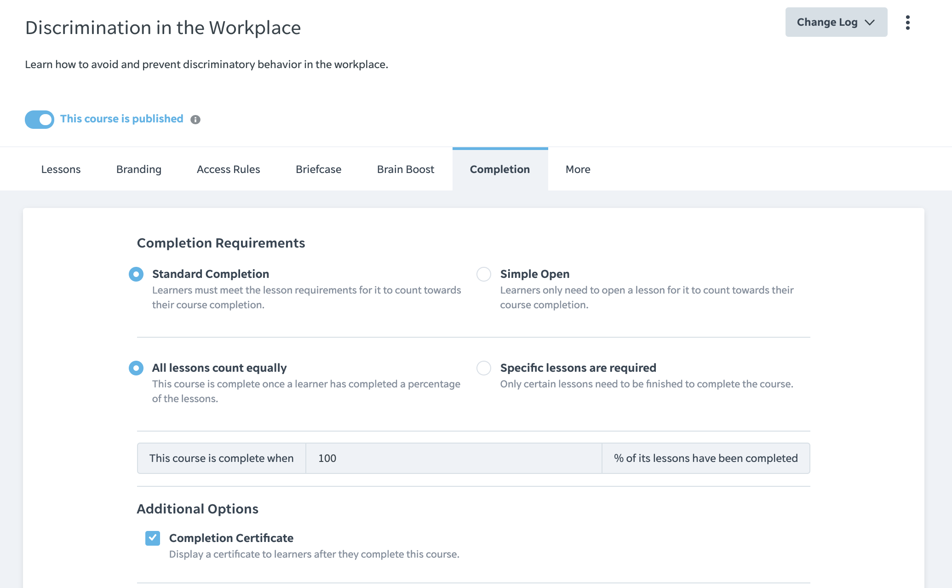Select Standard Completion radio button
The width and height of the screenshot is (952, 588).
pyautogui.click(x=136, y=274)
